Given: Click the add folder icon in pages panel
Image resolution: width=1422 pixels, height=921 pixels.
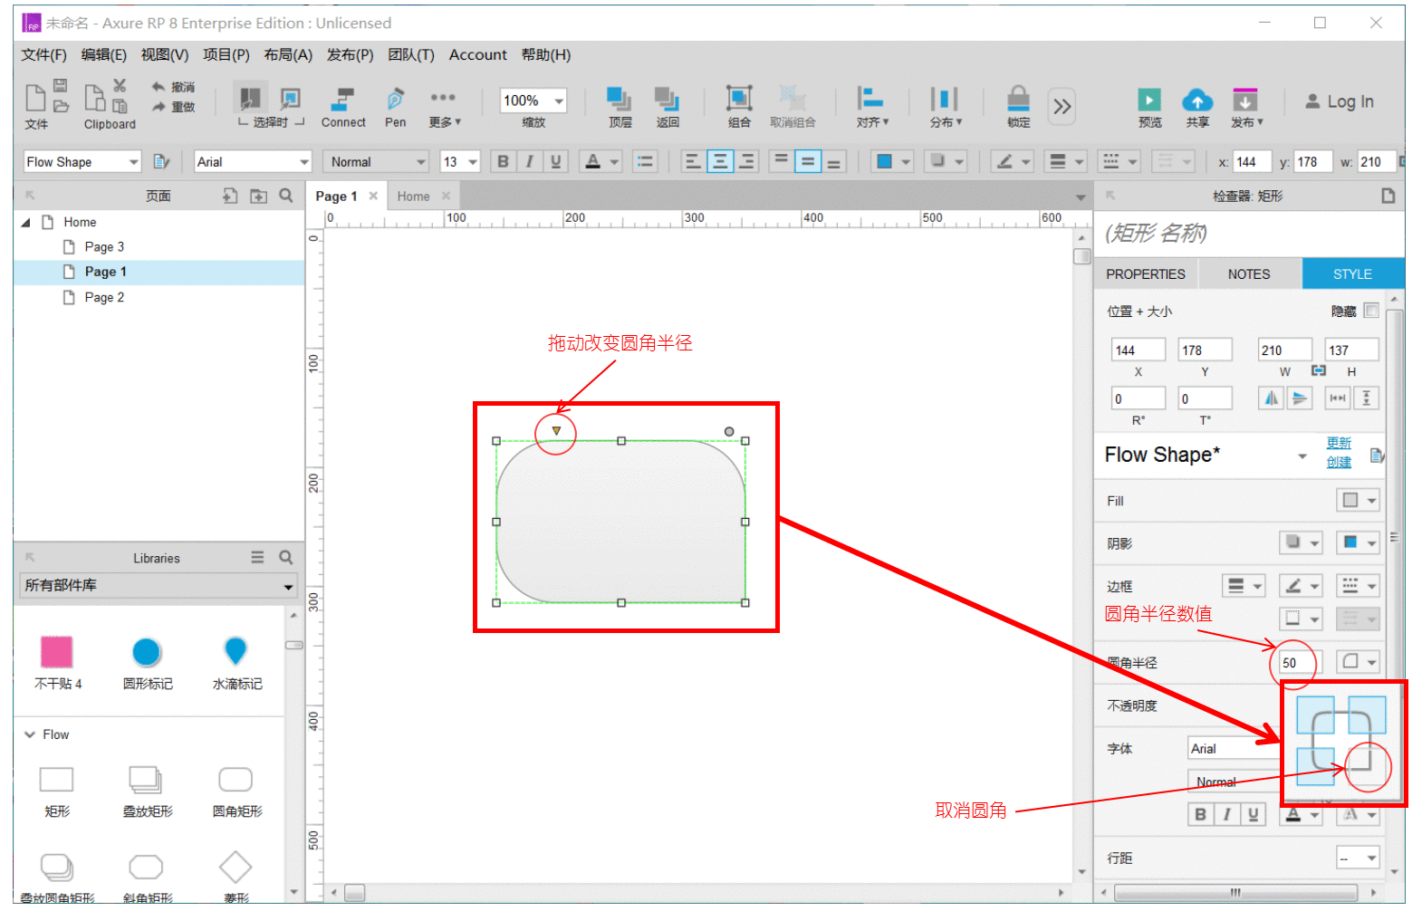Looking at the screenshot, I should (258, 196).
